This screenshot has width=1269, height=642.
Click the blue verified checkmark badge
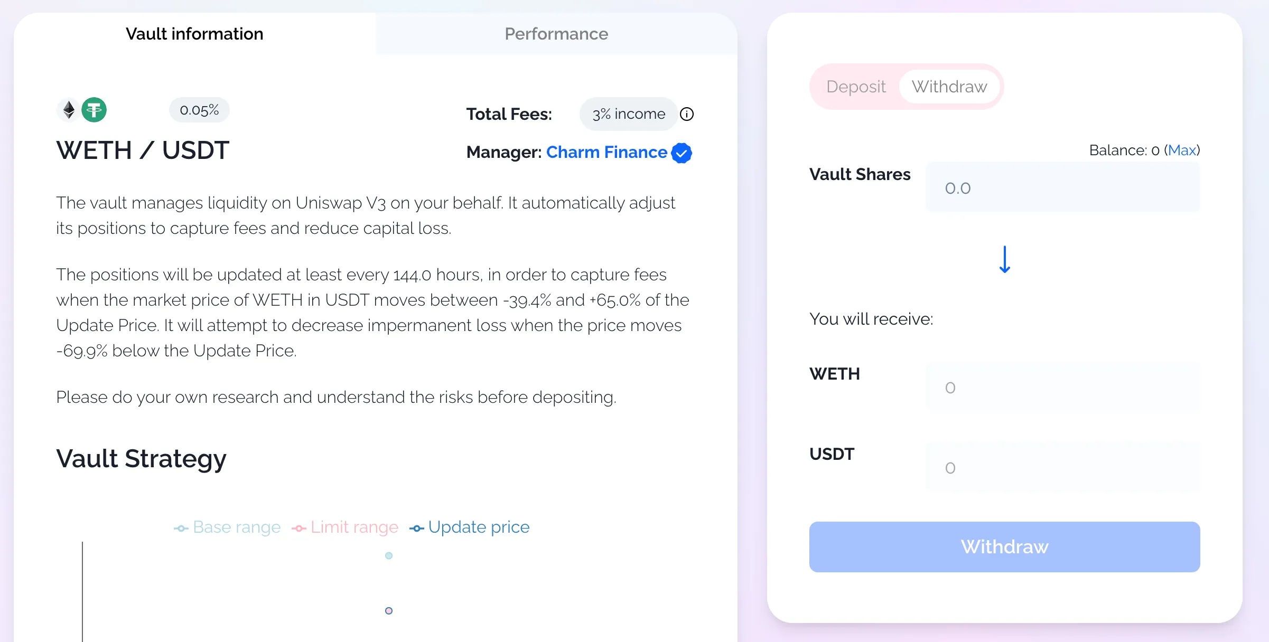click(682, 153)
